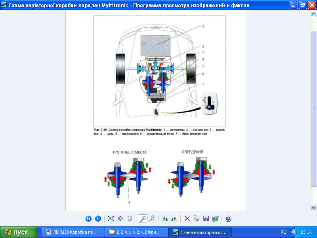Open the 2.2.4.1.4.2.4.2 folder taskbar button
The width and height of the screenshot is (317, 238).
[137, 232]
